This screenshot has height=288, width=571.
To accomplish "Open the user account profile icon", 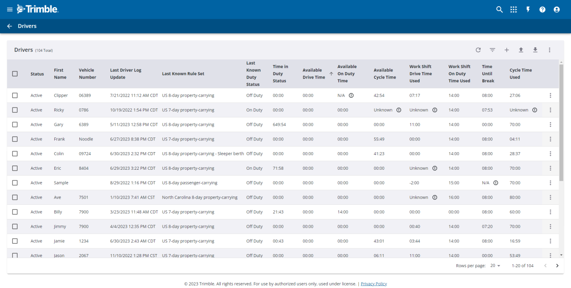I will [x=556, y=9].
